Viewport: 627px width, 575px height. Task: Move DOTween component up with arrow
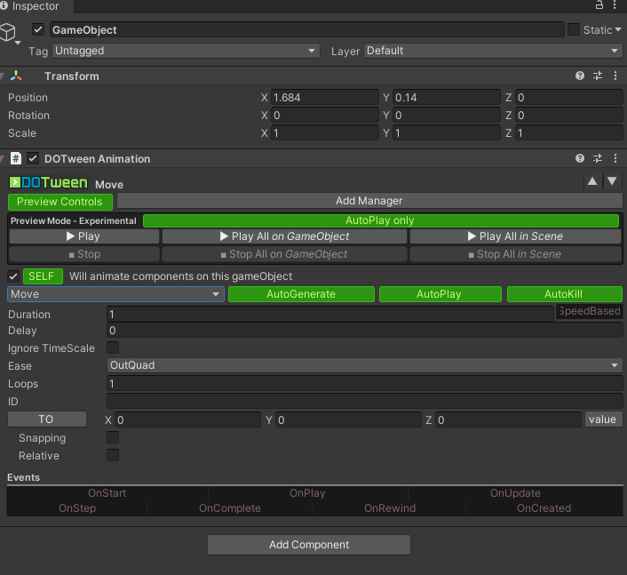pyautogui.click(x=592, y=181)
